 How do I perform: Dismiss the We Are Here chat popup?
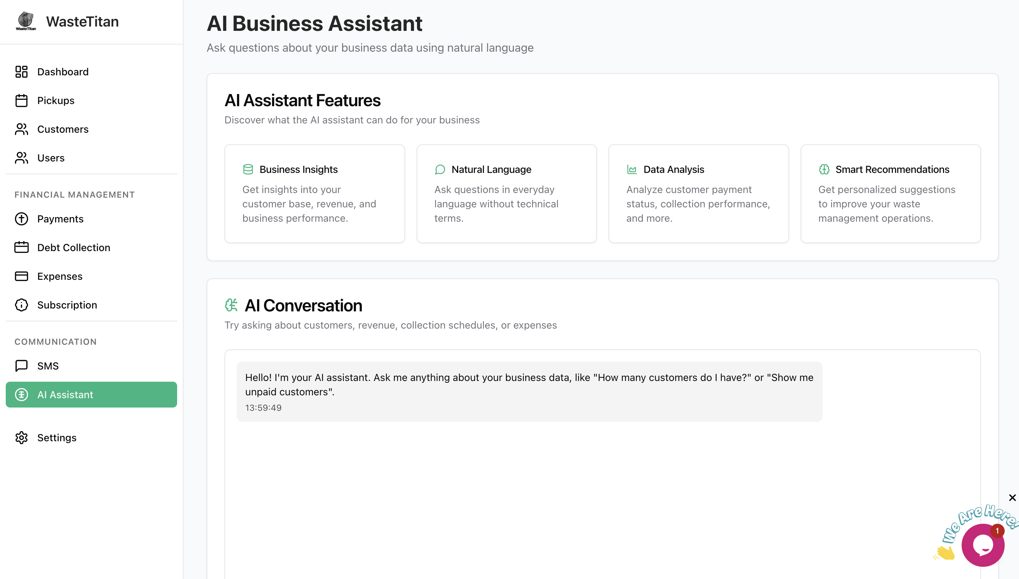click(x=1012, y=498)
